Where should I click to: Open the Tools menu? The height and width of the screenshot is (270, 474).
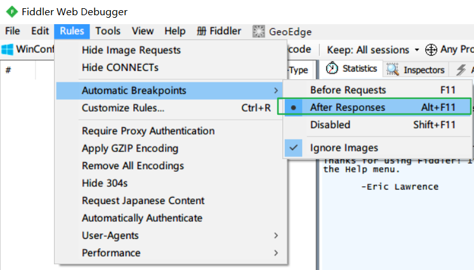click(108, 31)
